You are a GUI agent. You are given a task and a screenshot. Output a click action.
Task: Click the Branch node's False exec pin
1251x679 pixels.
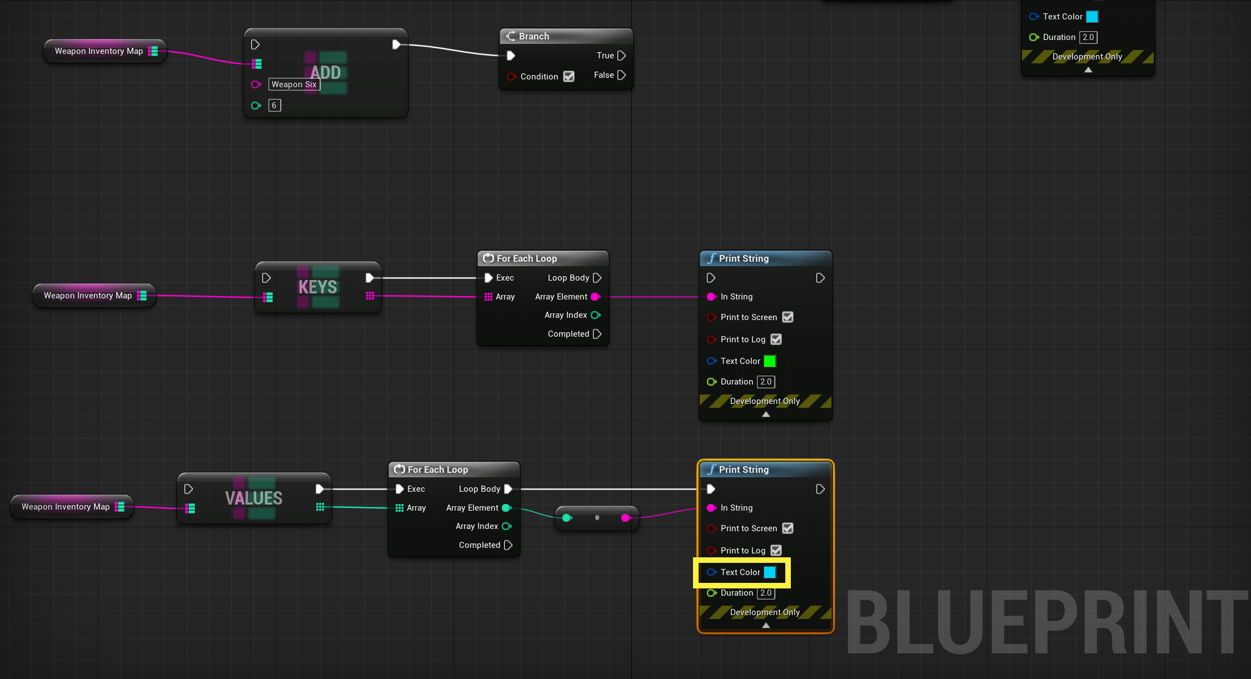click(621, 75)
